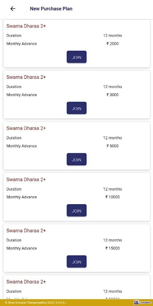Tap the ₹ 15000 monthly advance amount
The height and width of the screenshot is (306, 153).
[x=112, y=248]
